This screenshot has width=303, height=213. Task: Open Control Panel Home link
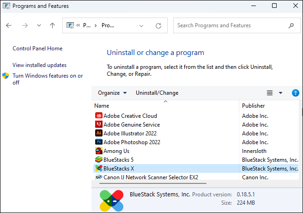point(37,49)
